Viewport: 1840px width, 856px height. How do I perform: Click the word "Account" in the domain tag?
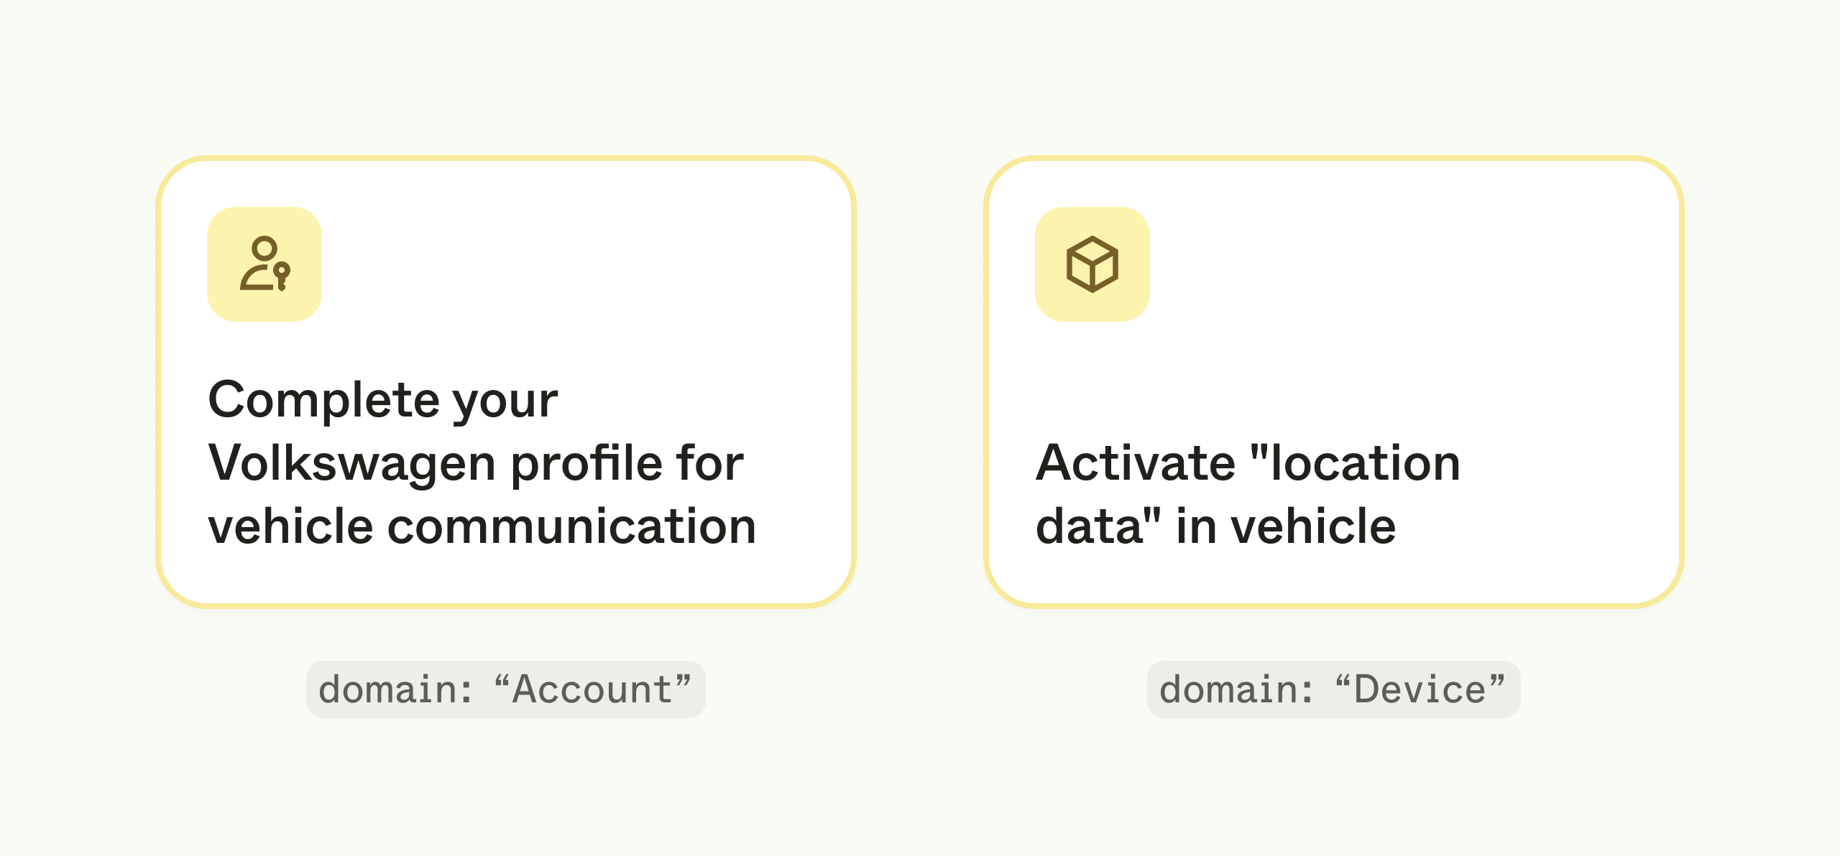pyautogui.click(x=592, y=689)
